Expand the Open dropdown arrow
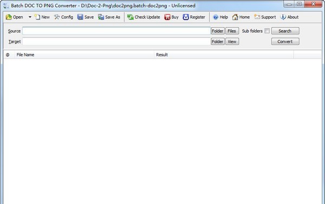 click(30, 17)
